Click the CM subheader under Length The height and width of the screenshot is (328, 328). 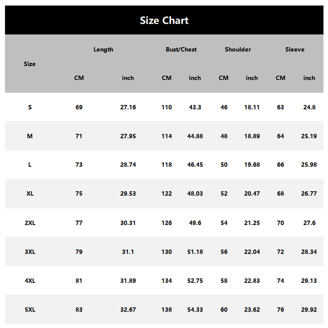pos(79,78)
